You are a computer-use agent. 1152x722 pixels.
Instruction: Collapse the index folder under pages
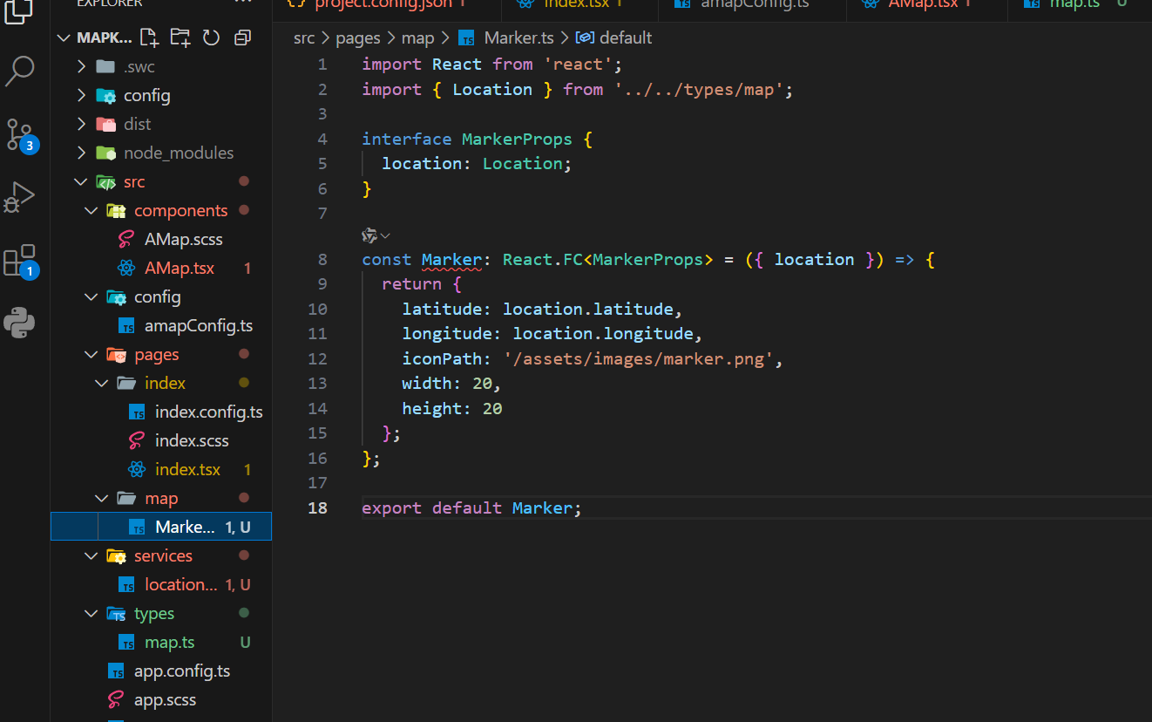click(x=102, y=383)
